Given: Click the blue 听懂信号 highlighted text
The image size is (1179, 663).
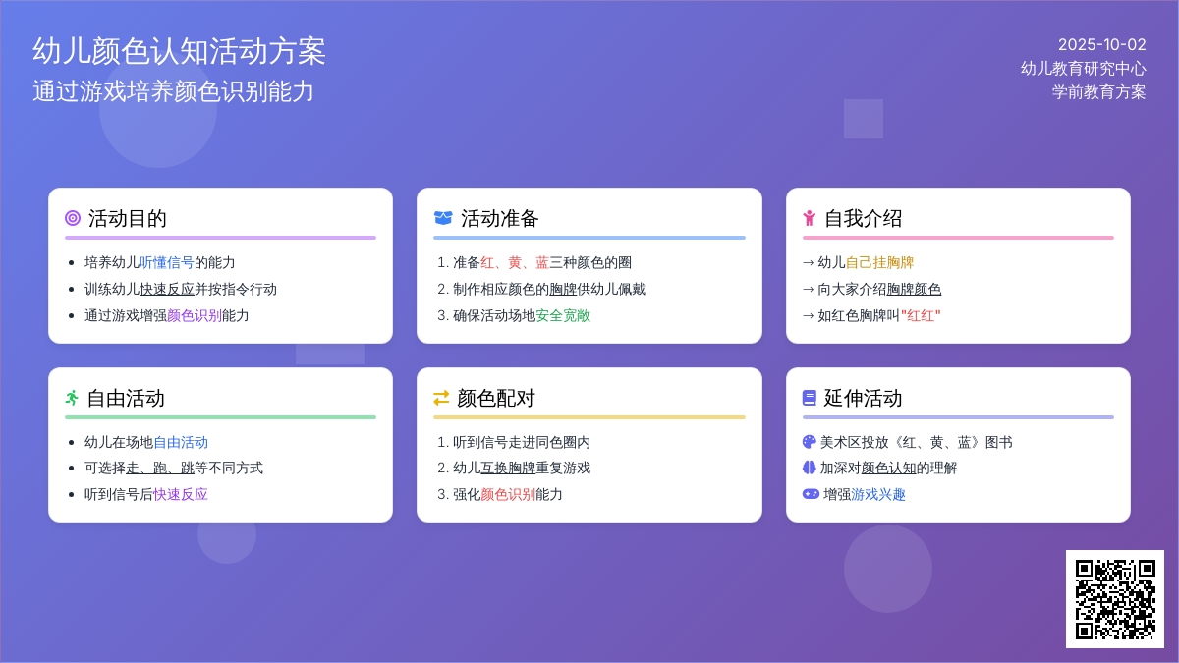Looking at the screenshot, I should [166, 262].
